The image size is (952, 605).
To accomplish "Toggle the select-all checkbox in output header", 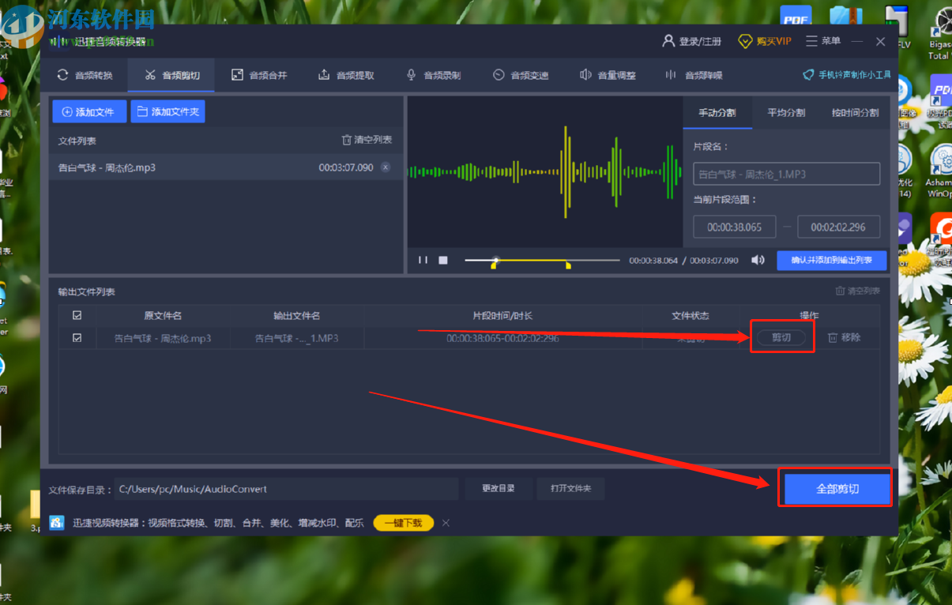I will tap(77, 315).
